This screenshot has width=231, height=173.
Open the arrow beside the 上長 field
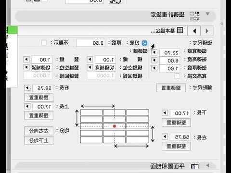coord(27,106)
